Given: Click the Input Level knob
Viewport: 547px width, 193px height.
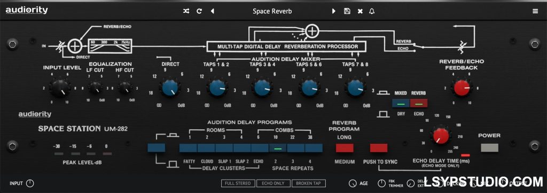Looking at the screenshot, I should click(x=60, y=88).
